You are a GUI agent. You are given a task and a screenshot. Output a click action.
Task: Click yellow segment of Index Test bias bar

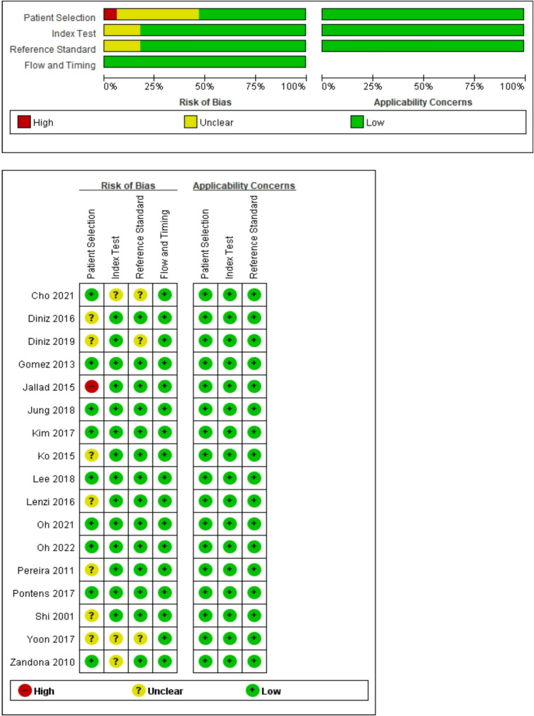[122, 30]
